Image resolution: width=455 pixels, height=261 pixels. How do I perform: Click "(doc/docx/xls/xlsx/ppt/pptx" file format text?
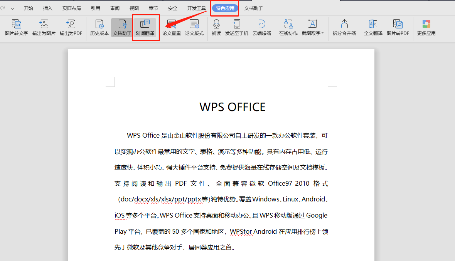pos(160,199)
